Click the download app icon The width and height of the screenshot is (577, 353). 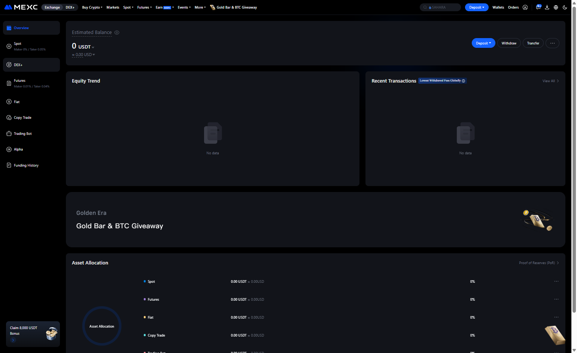pyautogui.click(x=547, y=7)
